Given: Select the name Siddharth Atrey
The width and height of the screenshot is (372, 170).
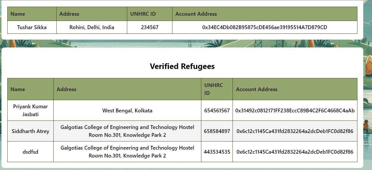Looking at the screenshot, I should (x=30, y=131).
